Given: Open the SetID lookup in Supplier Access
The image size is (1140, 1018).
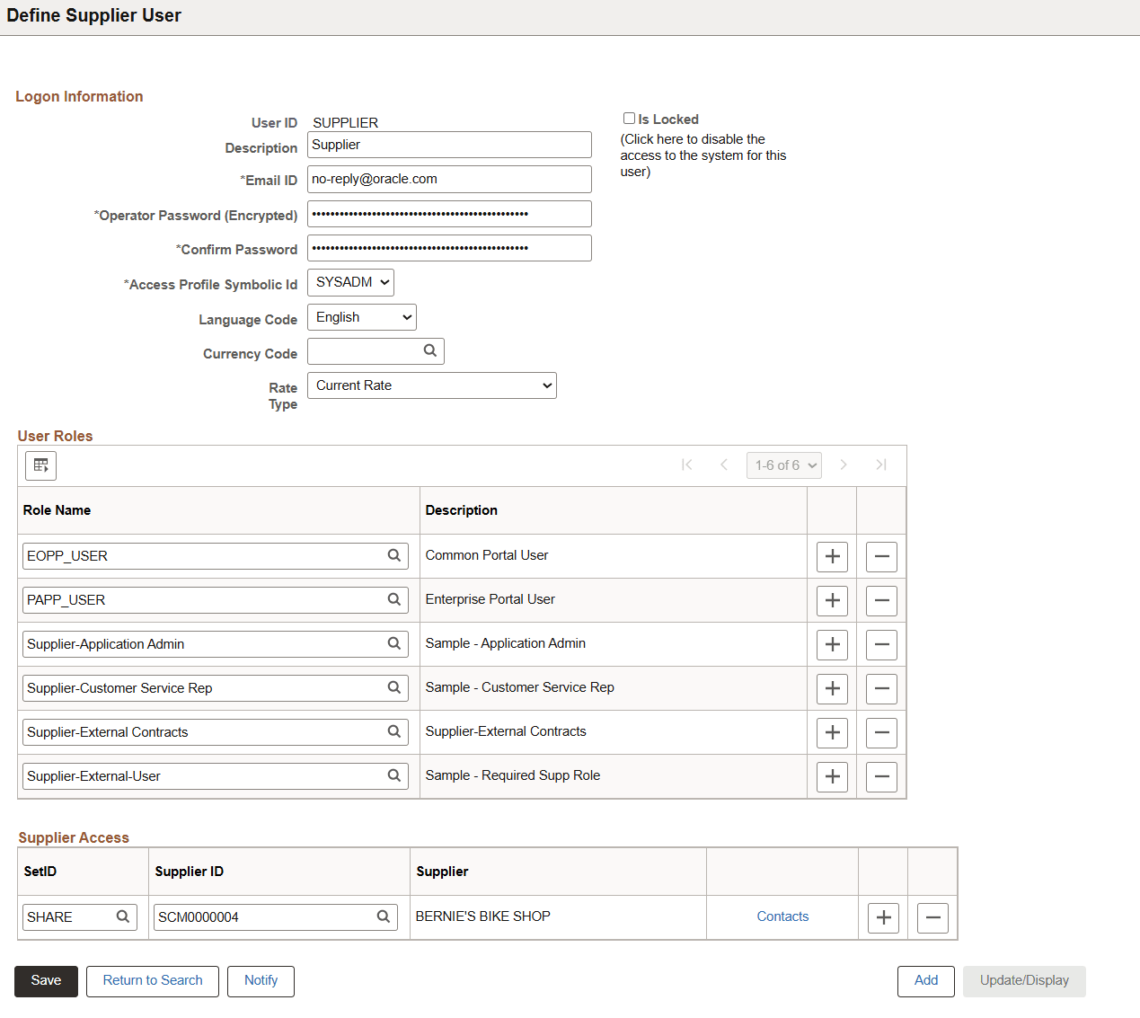Looking at the screenshot, I should (x=123, y=916).
